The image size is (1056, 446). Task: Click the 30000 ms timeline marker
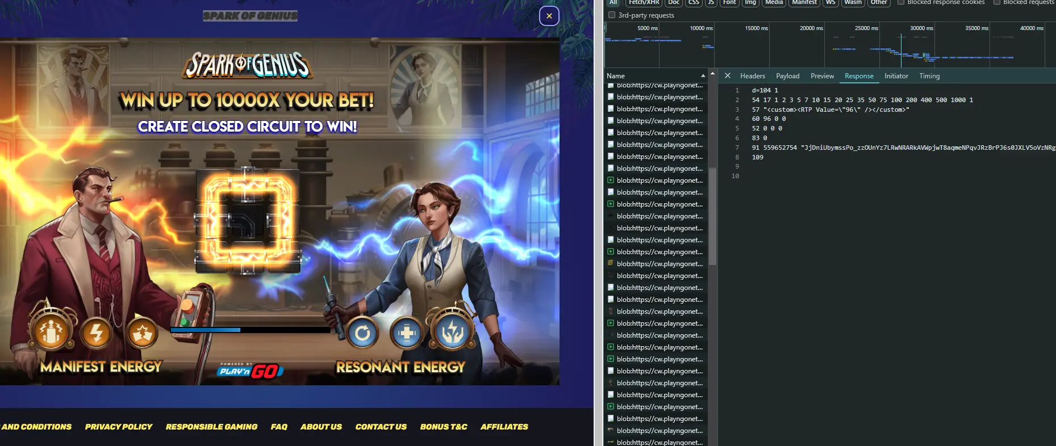click(x=921, y=28)
